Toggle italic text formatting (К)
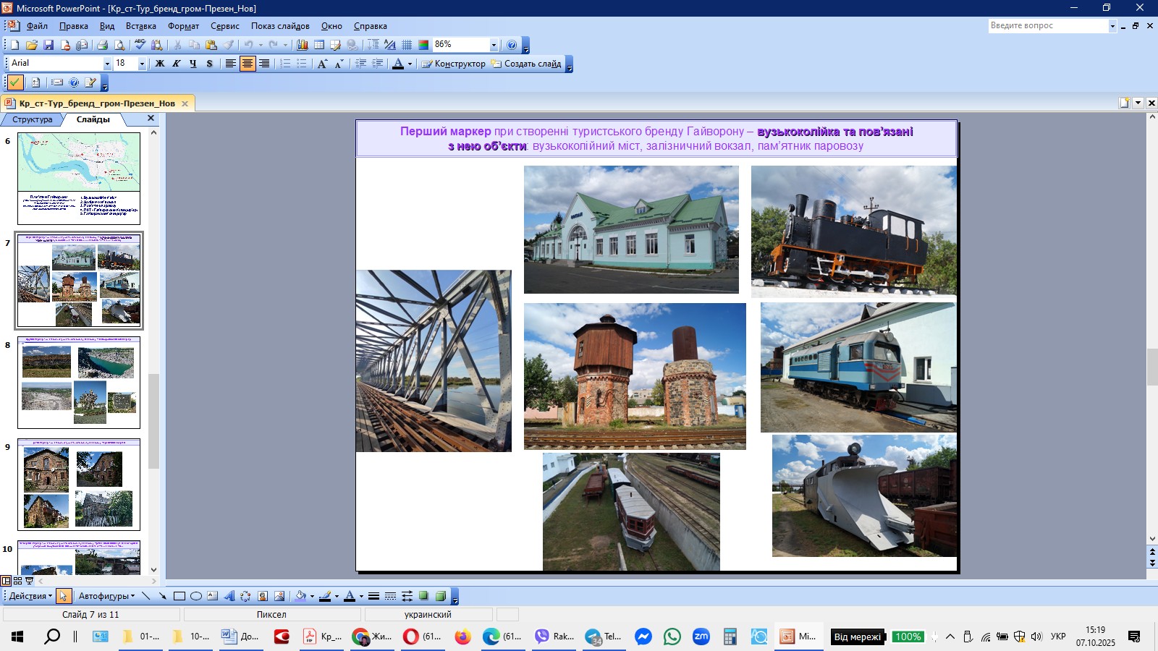The height and width of the screenshot is (651, 1158). [x=176, y=64]
